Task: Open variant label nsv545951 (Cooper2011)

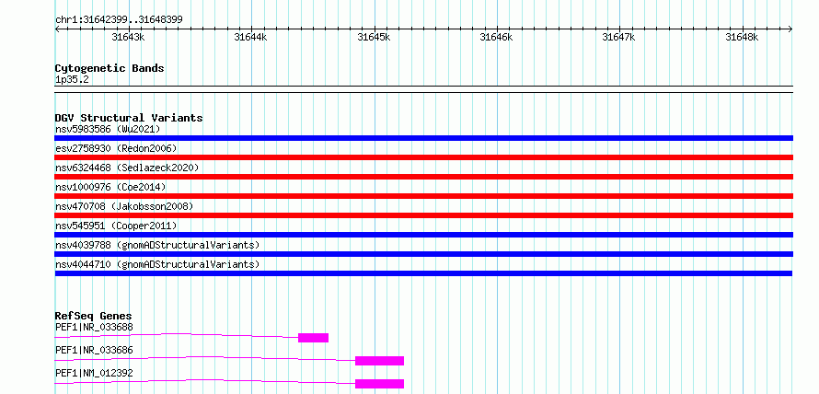Action: coord(116,226)
